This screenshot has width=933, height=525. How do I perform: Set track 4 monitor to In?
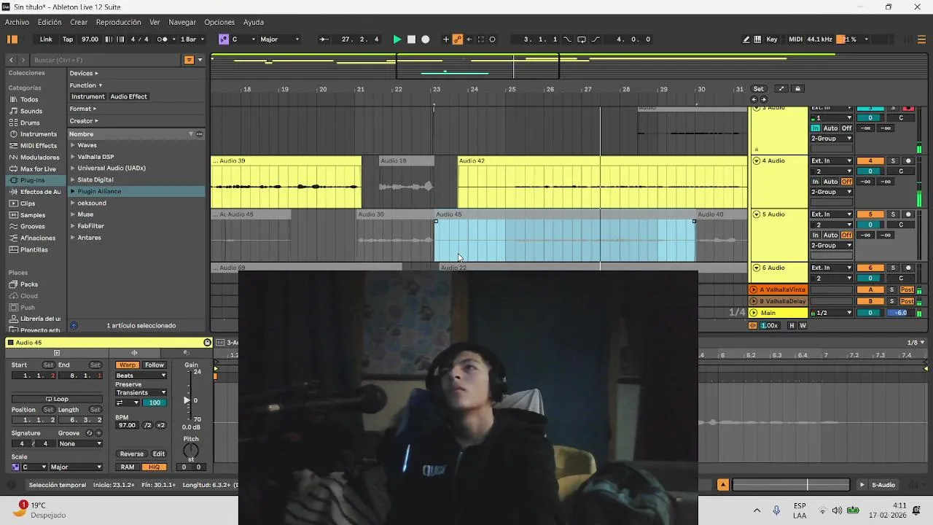(816, 182)
